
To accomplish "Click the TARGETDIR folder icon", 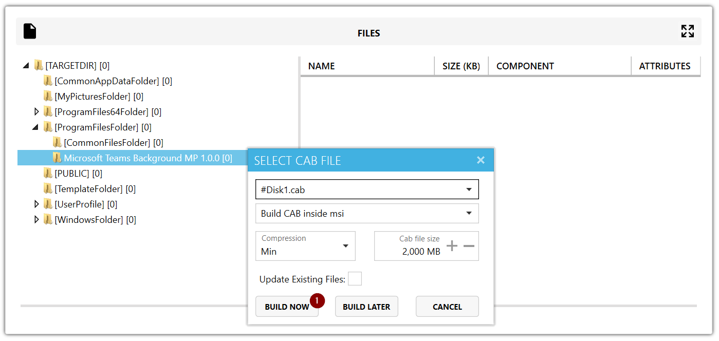I will pyautogui.click(x=39, y=65).
